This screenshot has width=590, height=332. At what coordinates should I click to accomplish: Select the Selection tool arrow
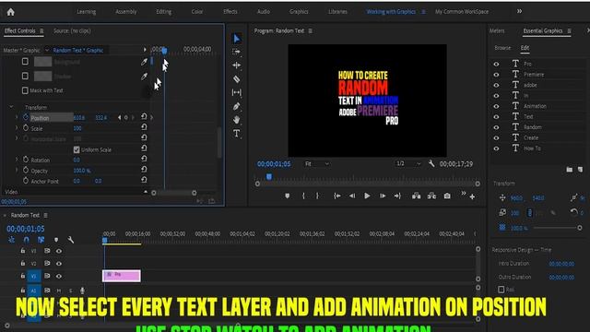(237, 39)
